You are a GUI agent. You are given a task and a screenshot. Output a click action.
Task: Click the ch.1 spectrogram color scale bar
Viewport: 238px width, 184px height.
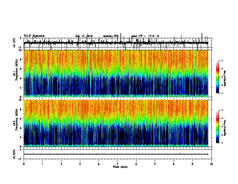tap(217, 77)
